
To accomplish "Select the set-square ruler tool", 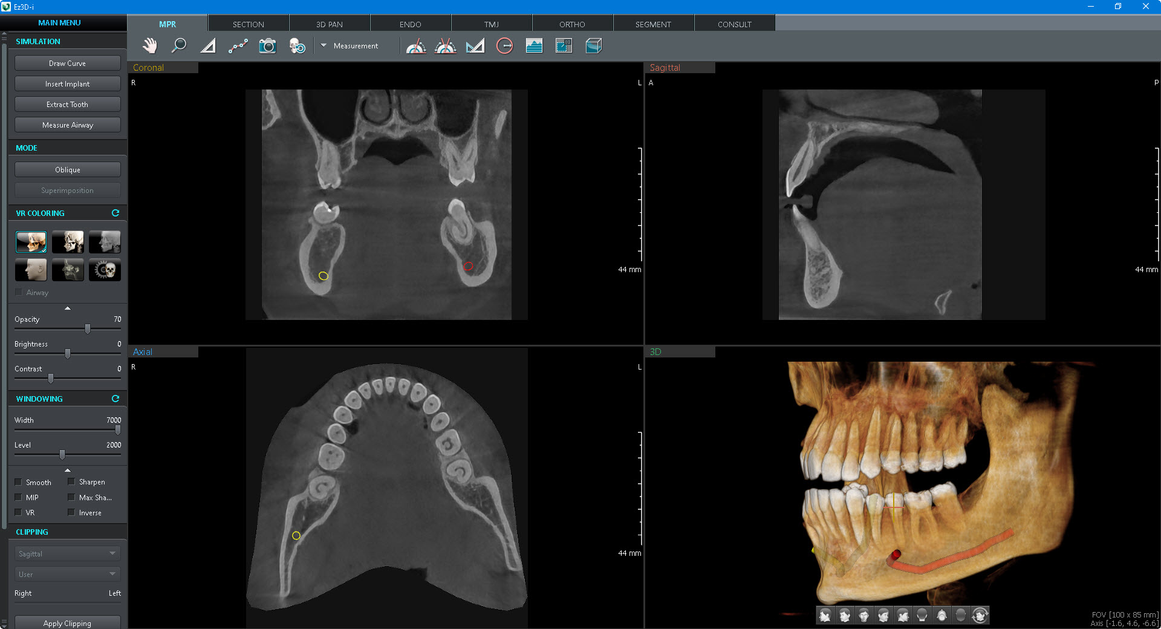I will (x=475, y=46).
